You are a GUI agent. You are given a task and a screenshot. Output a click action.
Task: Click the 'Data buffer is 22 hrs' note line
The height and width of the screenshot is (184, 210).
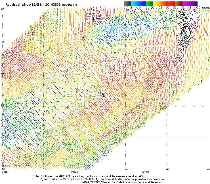103,179
